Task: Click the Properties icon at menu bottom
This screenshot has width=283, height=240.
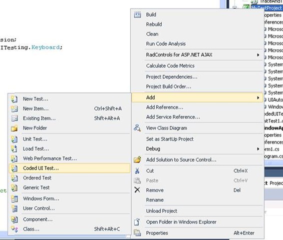Action: [x=137, y=233]
